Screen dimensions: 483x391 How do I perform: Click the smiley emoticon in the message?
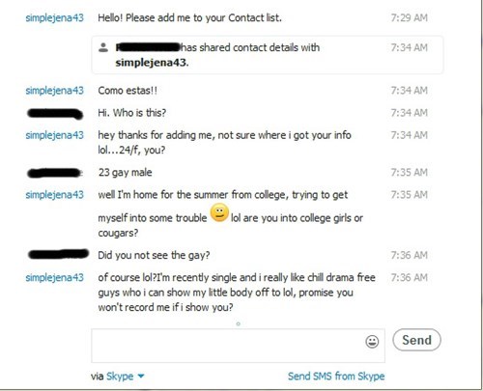(x=219, y=213)
